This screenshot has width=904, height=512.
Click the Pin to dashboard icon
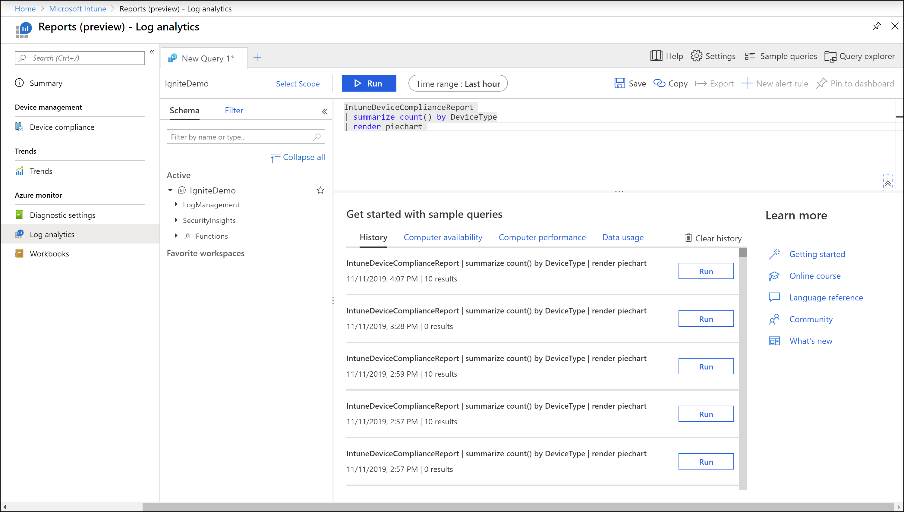[822, 83]
